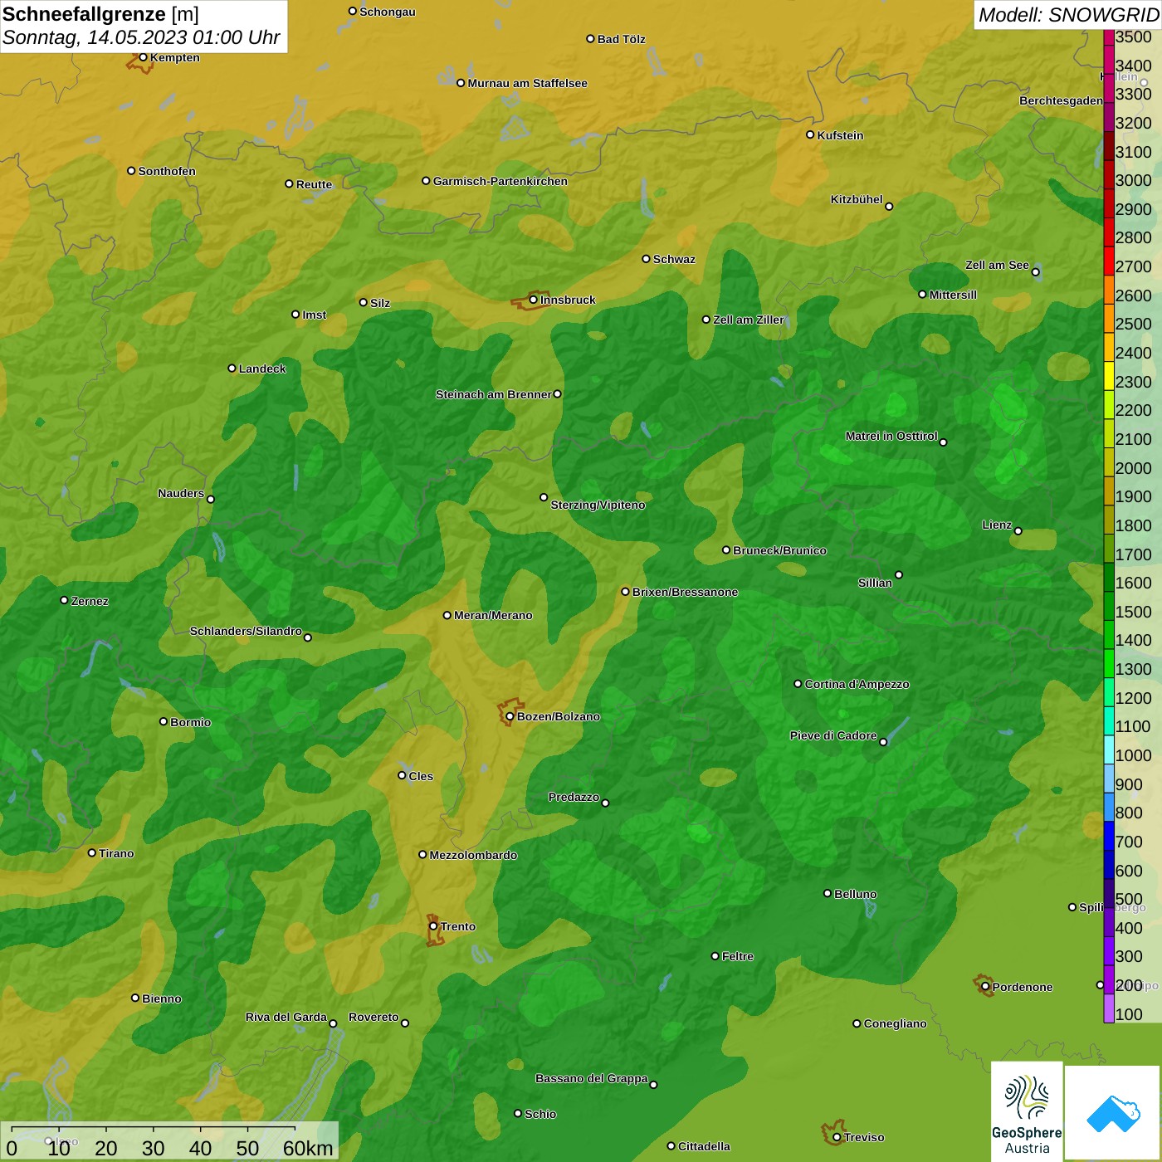Click the Kempten city marker

[143, 57]
